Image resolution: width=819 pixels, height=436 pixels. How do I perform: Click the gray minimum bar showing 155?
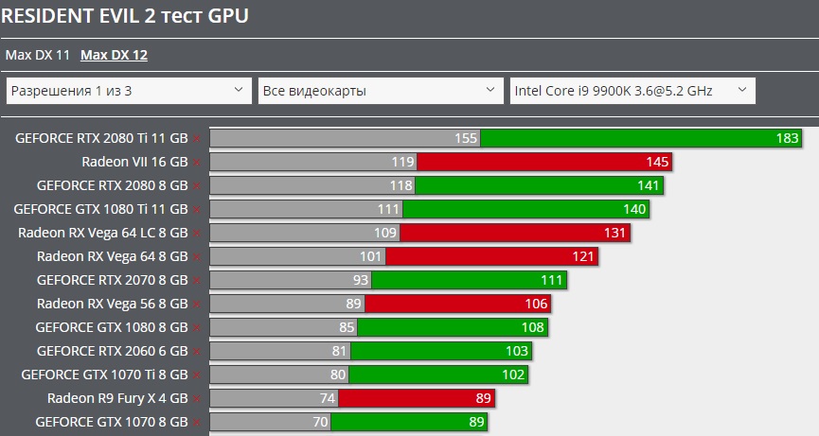(346, 138)
